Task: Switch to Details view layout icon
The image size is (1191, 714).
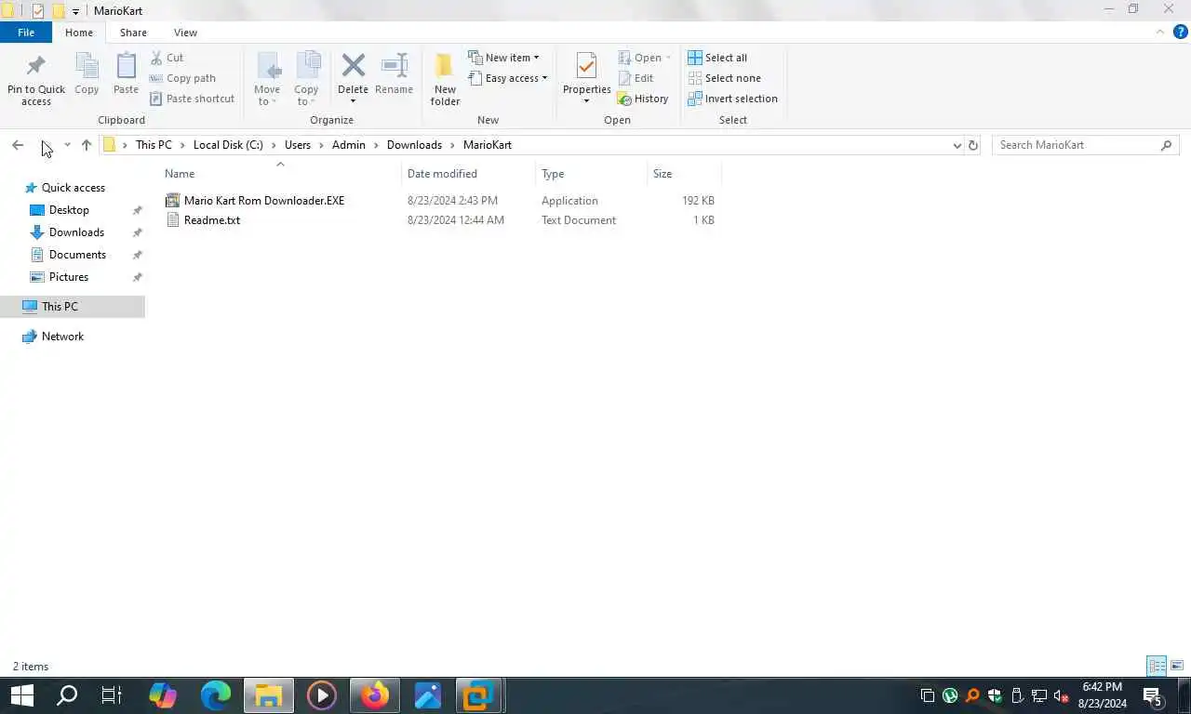Action: tap(1157, 666)
